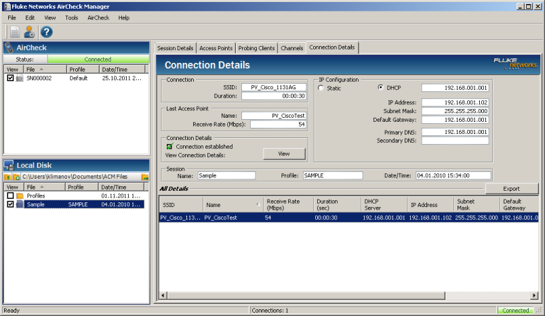
Task: Click the empty Secondary DNS field
Action: coord(456,141)
